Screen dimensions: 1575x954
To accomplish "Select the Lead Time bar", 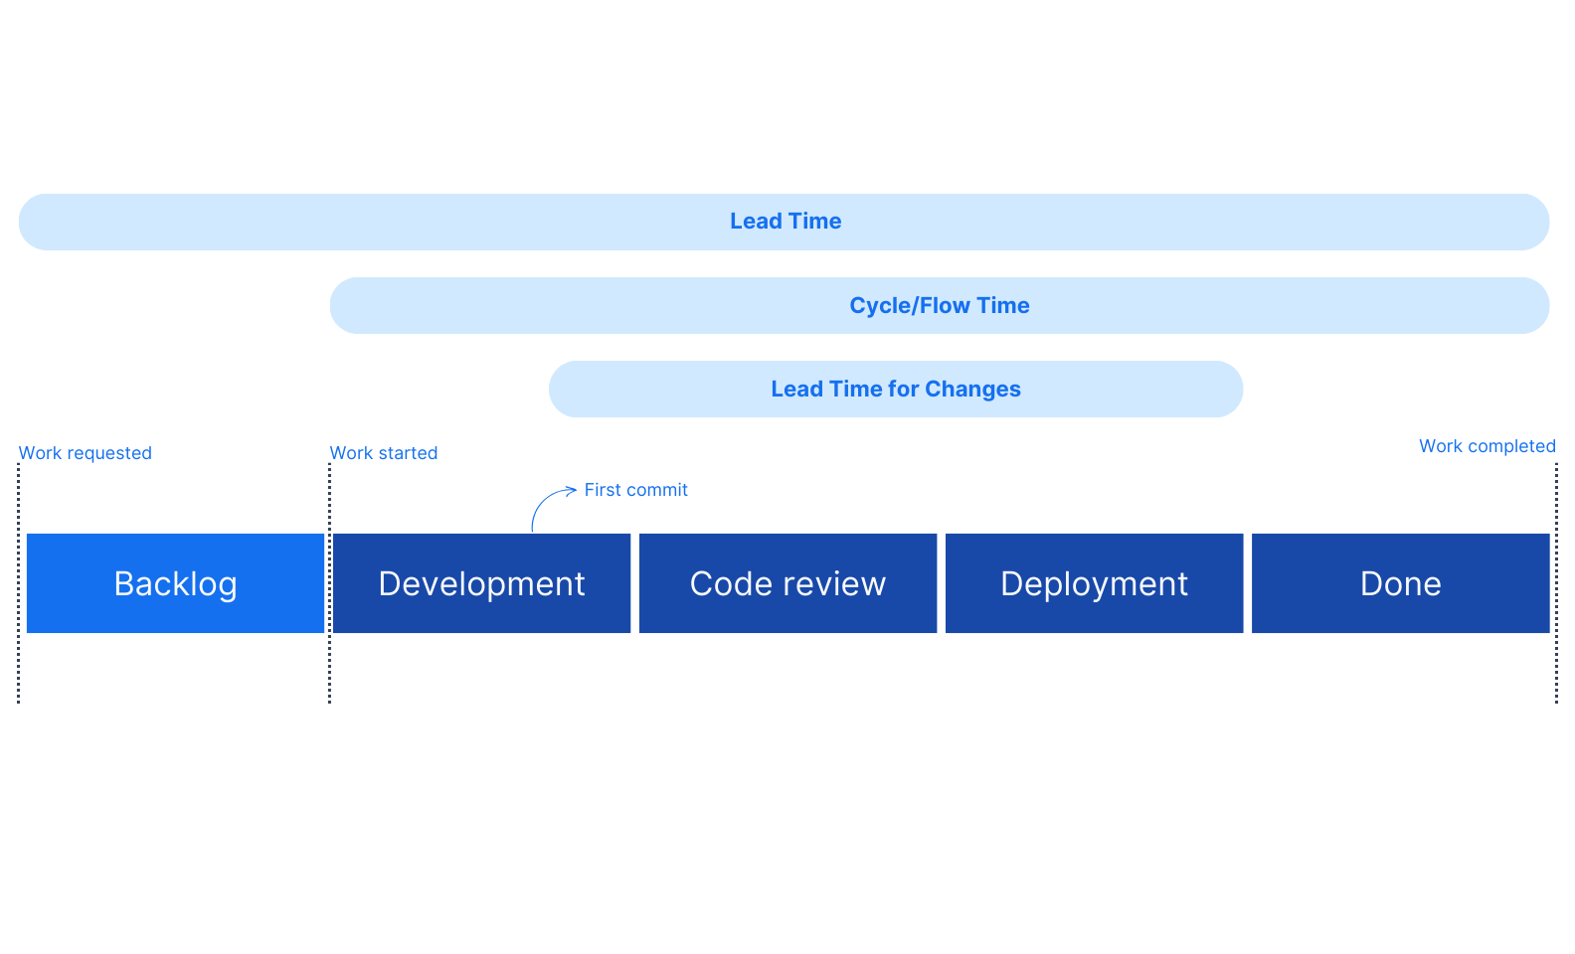I will click(x=785, y=222).
